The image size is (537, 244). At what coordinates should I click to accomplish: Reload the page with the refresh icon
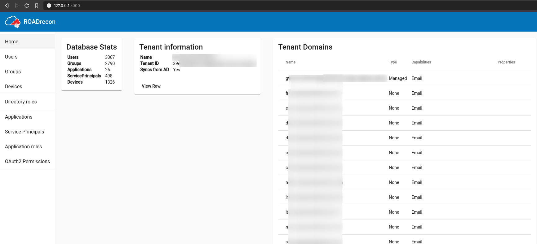click(x=27, y=6)
